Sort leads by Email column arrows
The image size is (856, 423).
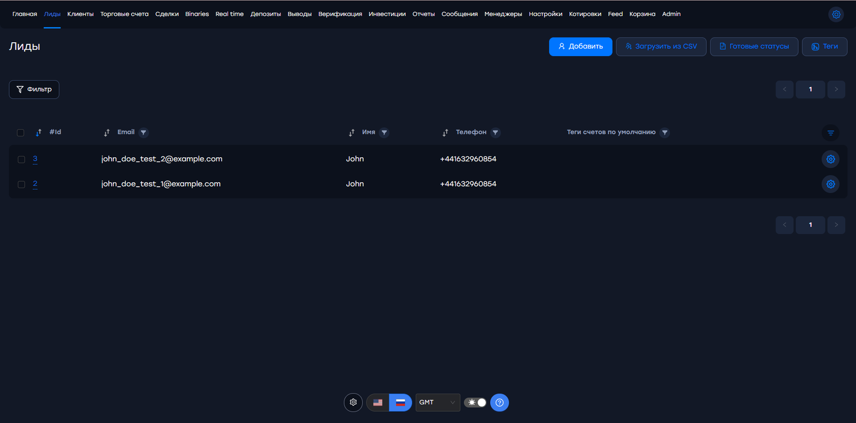(107, 133)
